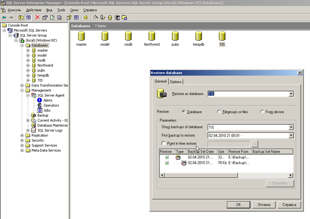The height and width of the screenshot is (219, 310).
Task: Click the Up one level folder icon
Action: coord(21,17)
